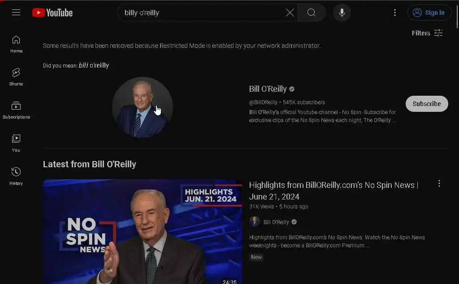Open search Filters panel
Viewport: 459px width, 284px height.
coord(427,33)
